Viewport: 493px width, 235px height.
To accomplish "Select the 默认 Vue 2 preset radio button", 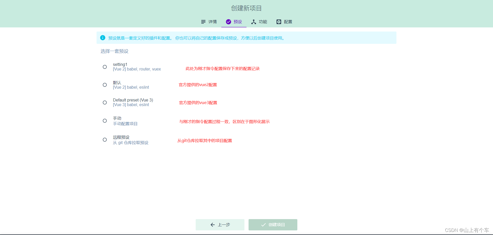I will (x=105, y=85).
